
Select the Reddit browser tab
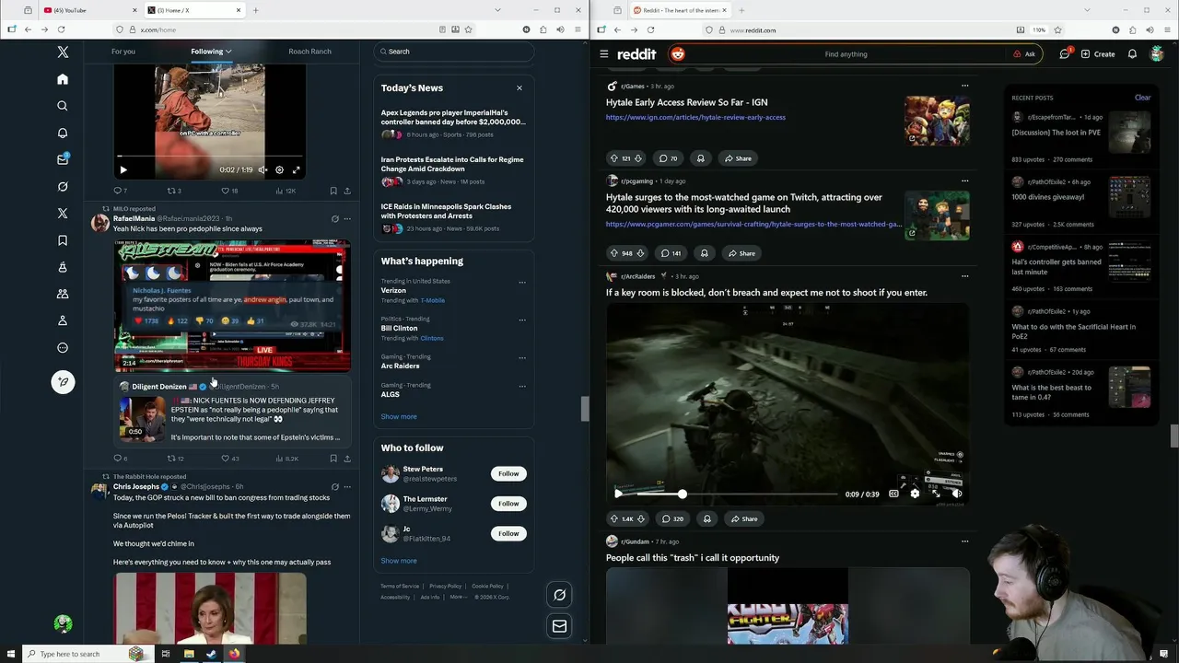click(680, 10)
